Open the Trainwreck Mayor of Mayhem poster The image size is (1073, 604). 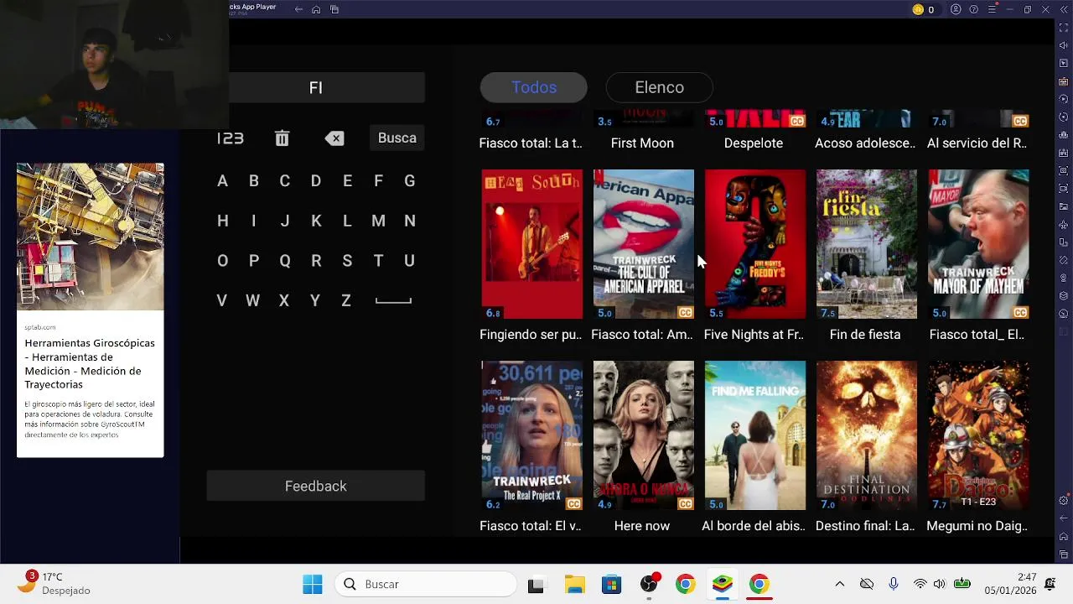[x=978, y=244]
